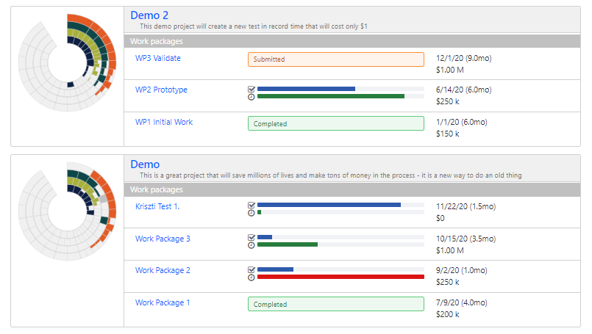This screenshot has width=592, height=334.
Task: Click the clock icon for Work Package 3
Action: click(252, 244)
